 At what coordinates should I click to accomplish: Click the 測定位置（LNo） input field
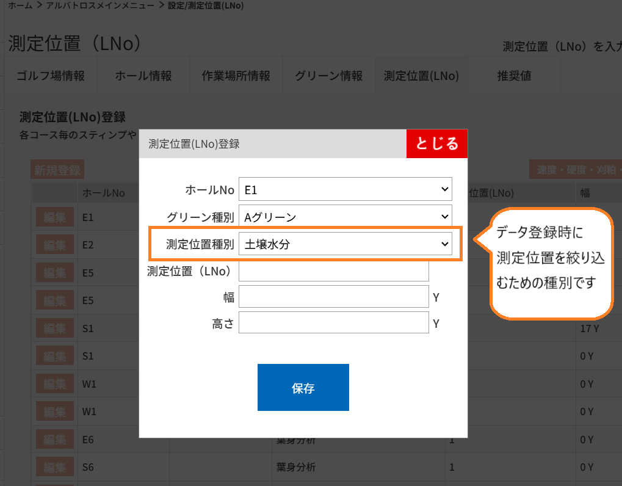(333, 270)
